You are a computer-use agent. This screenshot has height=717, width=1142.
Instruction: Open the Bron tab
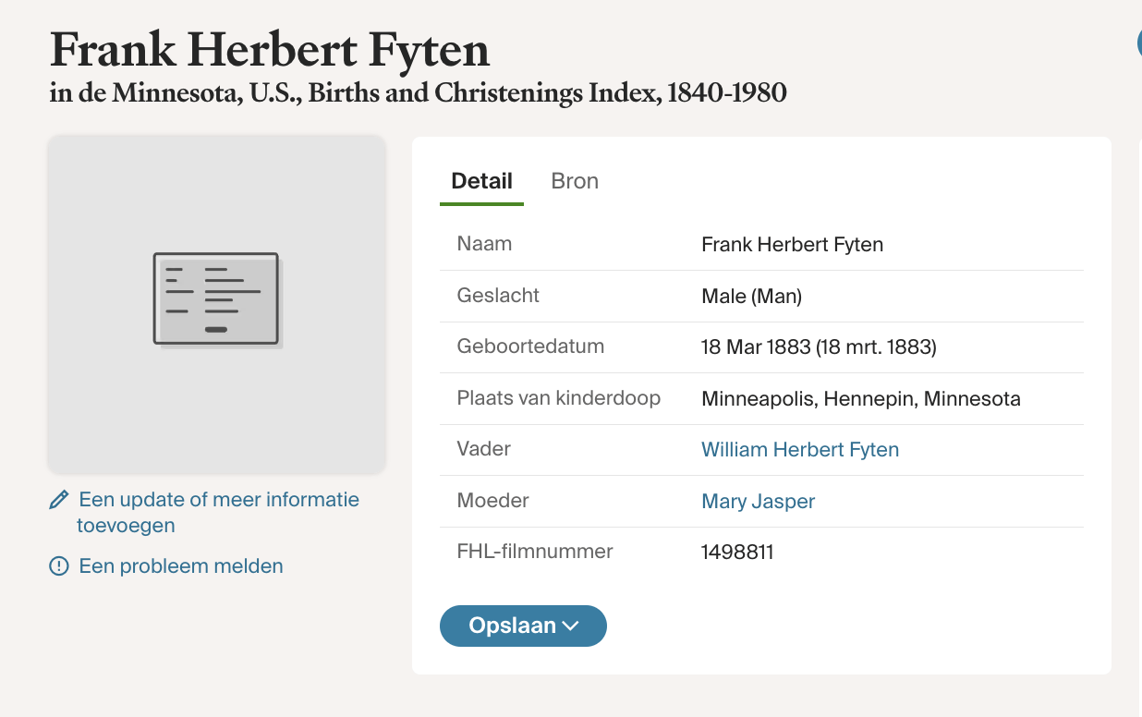pyautogui.click(x=575, y=181)
